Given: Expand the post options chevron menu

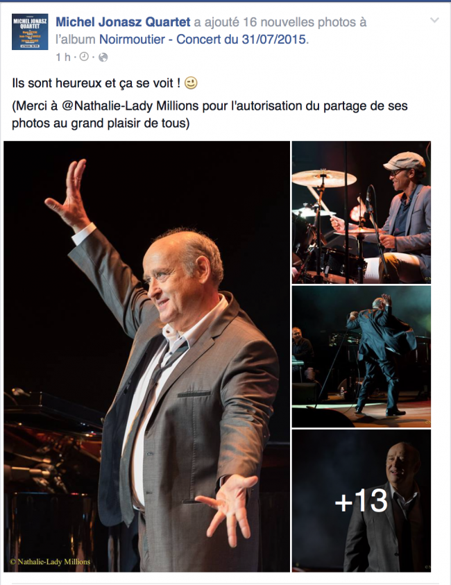Looking at the screenshot, I should coord(434,20).
